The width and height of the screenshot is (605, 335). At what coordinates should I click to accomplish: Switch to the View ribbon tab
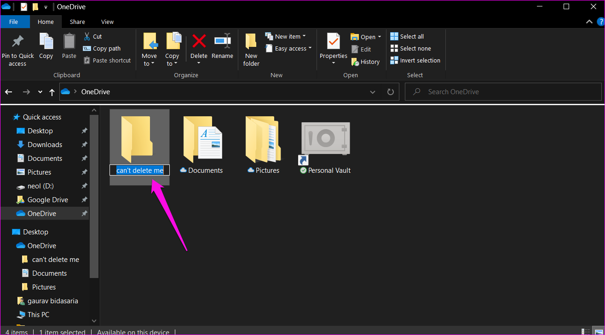coord(107,22)
